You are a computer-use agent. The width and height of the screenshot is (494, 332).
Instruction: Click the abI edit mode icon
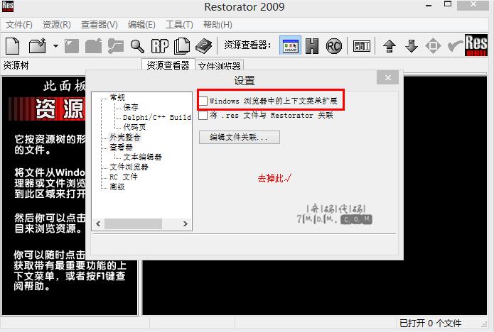coord(362,46)
